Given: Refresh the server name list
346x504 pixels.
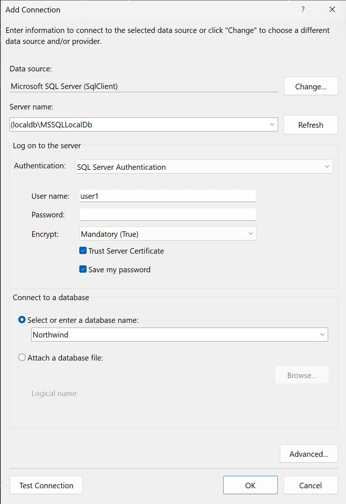Looking at the screenshot, I should (310, 124).
